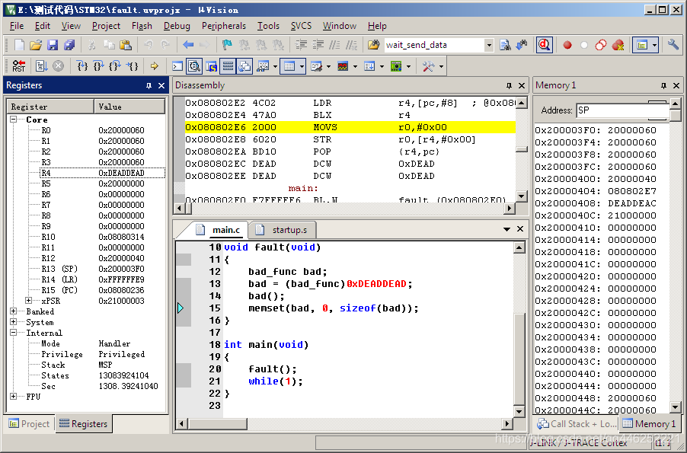The width and height of the screenshot is (687, 453).
Task: Click the Memory 1 Address input field
Action: click(x=612, y=110)
